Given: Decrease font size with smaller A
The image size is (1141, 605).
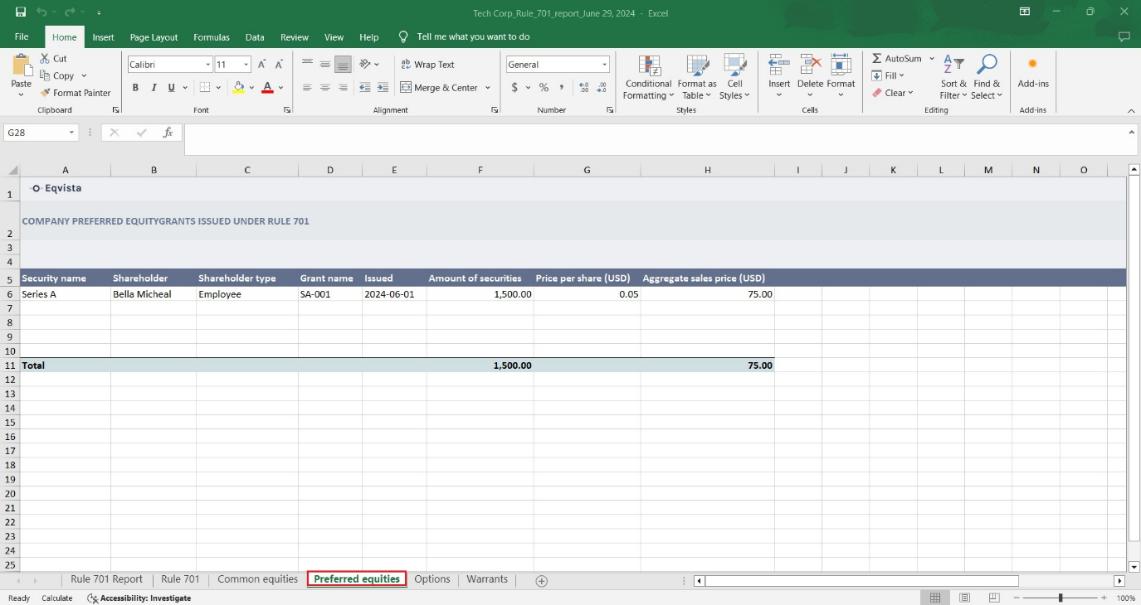Looking at the screenshot, I should coord(280,65).
